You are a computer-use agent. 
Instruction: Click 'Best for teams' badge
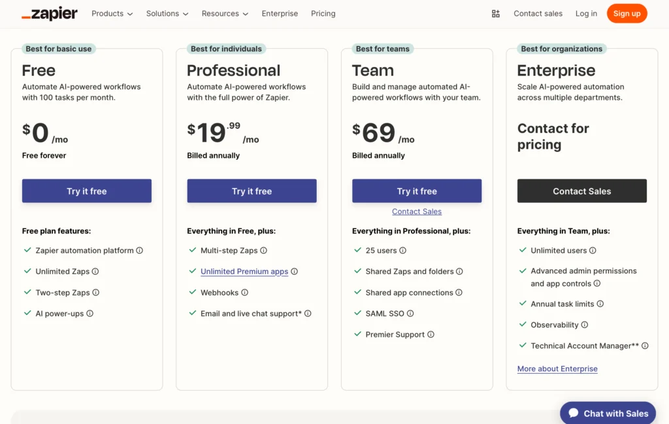pos(383,49)
